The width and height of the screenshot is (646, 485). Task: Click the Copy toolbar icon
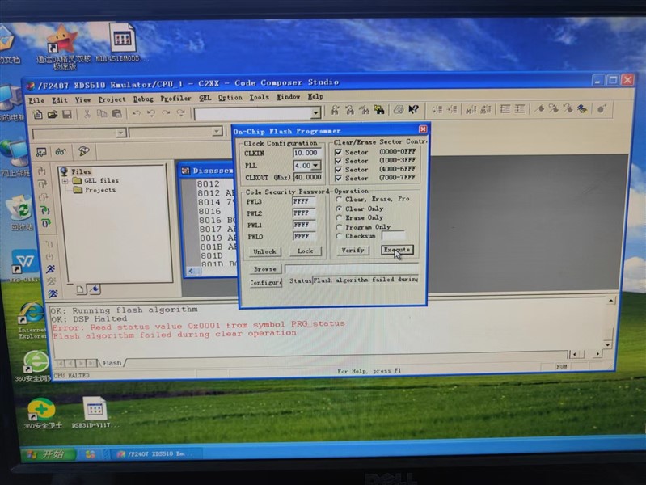click(102, 114)
